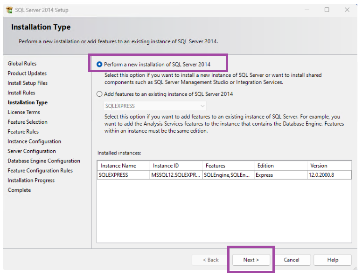Click the Installation Type page heading

coord(41,27)
